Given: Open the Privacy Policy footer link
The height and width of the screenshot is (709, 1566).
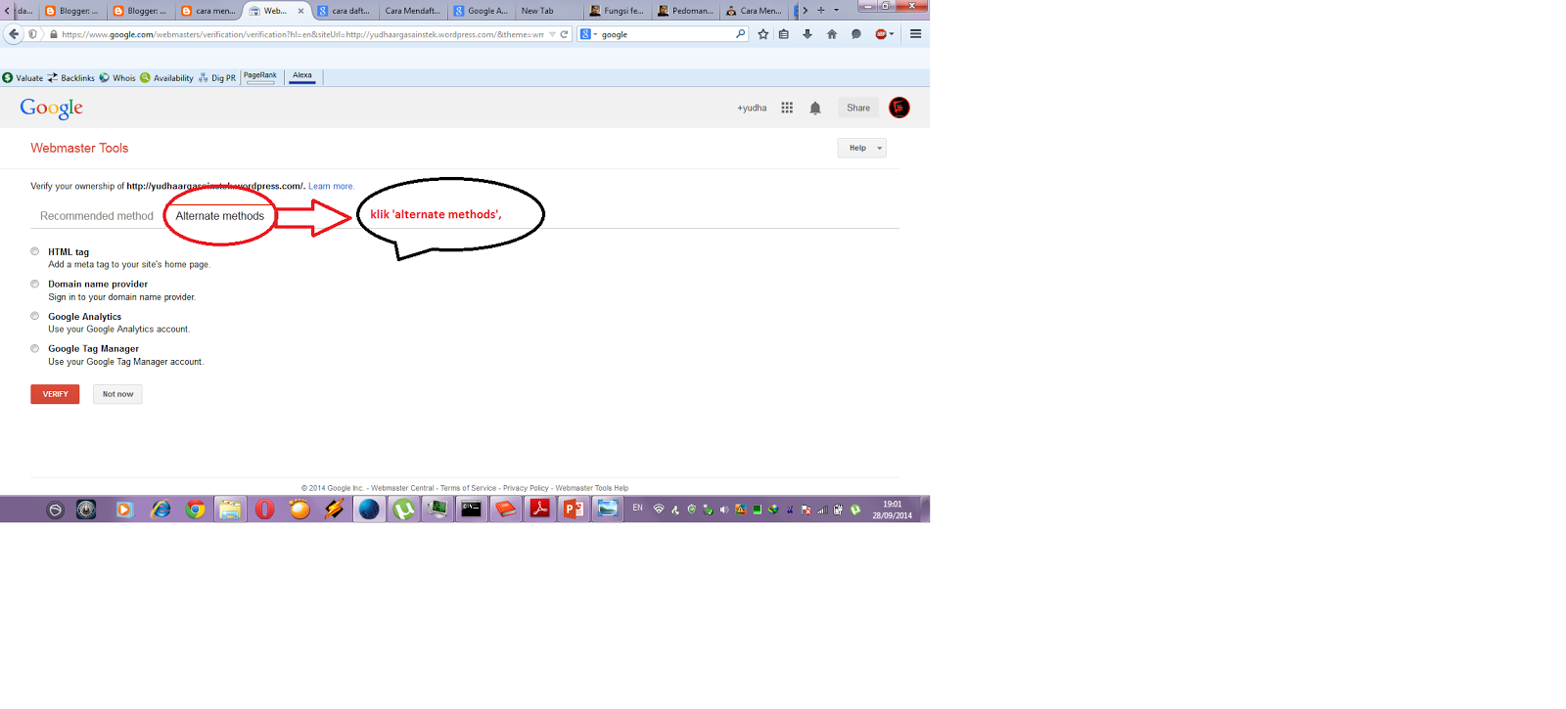Looking at the screenshot, I should tap(526, 488).
